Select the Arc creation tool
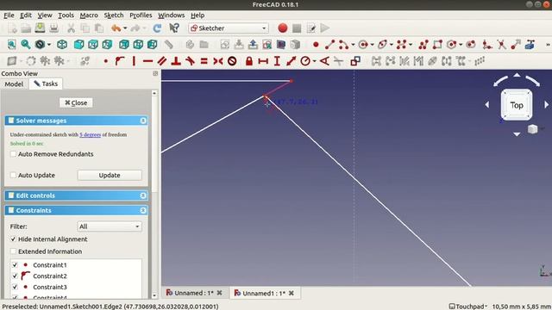Viewport: 552px width, 310px height. click(x=343, y=45)
